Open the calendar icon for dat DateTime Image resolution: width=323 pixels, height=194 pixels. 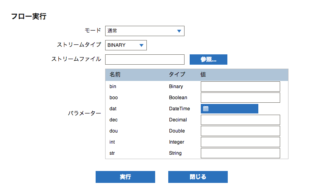pyautogui.click(x=206, y=109)
